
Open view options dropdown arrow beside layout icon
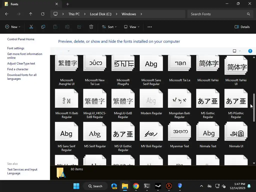(x=240, y=51)
